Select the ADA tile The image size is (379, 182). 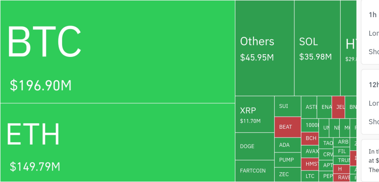click(x=287, y=145)
